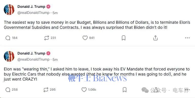Reply to the Budget subsidies post
Viewport: 195px width, 98px height.
click(x=8, y=38)
